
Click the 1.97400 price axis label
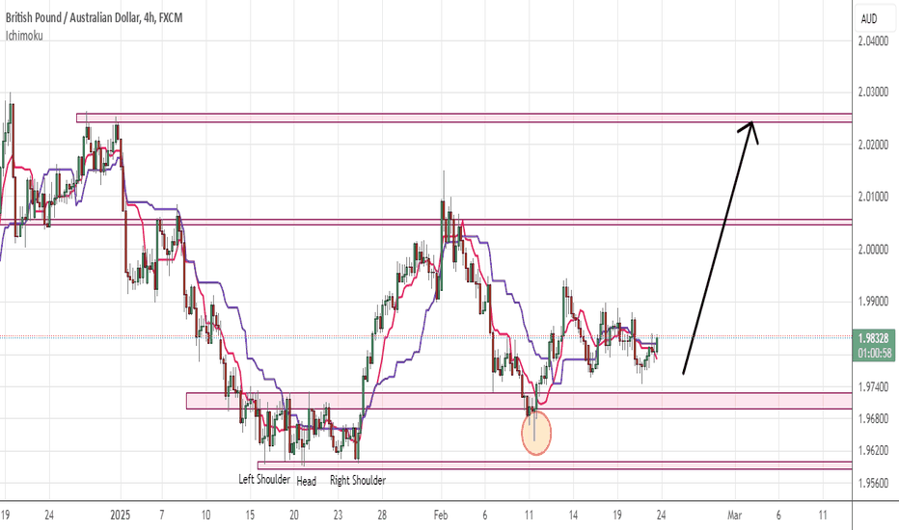873,387
